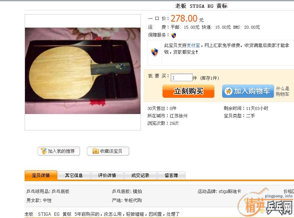The image size is (294, 218).
Task: Click the badge icon on 加入我的推荐
Action: tap(44, 151)
